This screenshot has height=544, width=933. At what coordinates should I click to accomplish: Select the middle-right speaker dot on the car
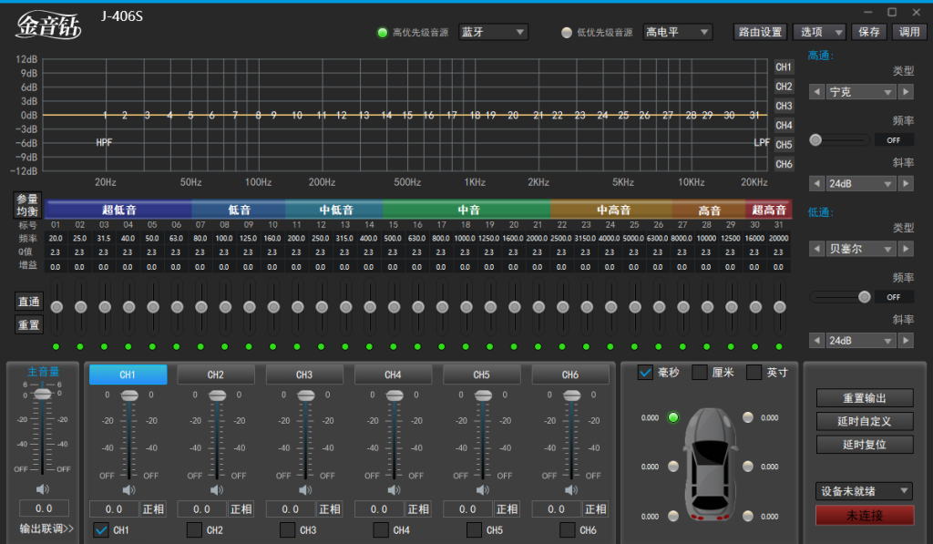tap(748, 466)
